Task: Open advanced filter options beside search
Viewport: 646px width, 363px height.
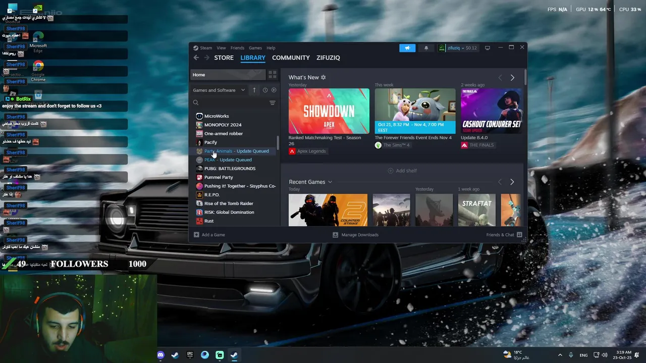Action: tap(273, 103)
